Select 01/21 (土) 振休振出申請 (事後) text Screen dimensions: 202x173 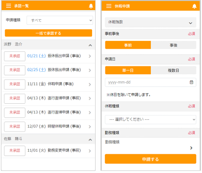(x=54, y=56)
